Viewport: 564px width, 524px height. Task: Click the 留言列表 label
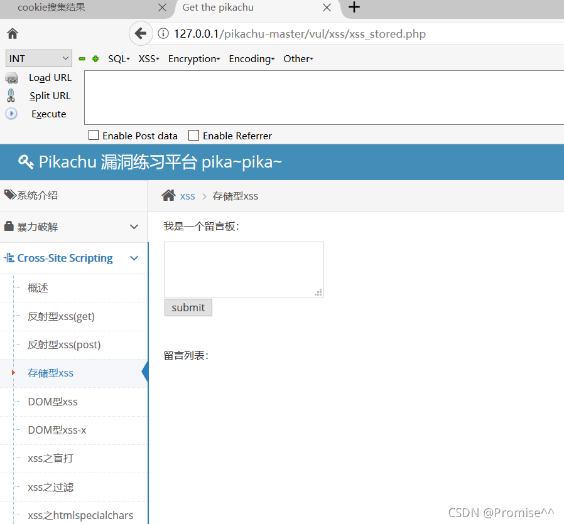pyautogui.click(x=186, y=355)
